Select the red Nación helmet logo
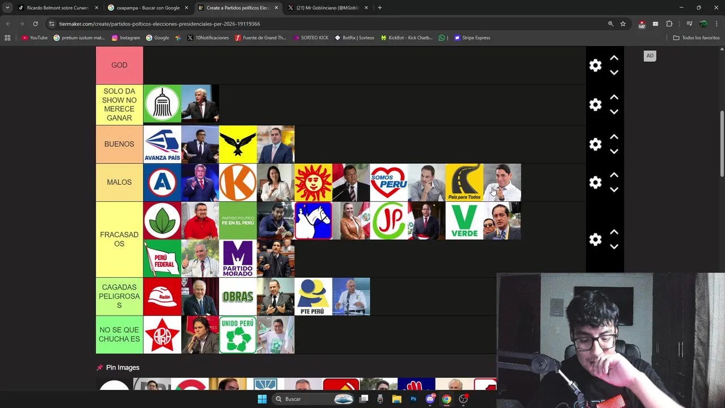The height and width of the screenshot is (408, 725). coord(162,296)
